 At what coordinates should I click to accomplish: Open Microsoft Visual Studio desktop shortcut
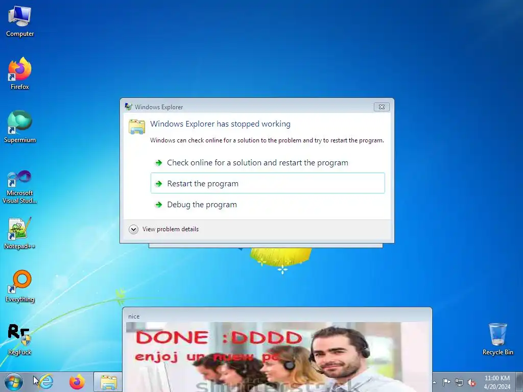coord(20,187)
